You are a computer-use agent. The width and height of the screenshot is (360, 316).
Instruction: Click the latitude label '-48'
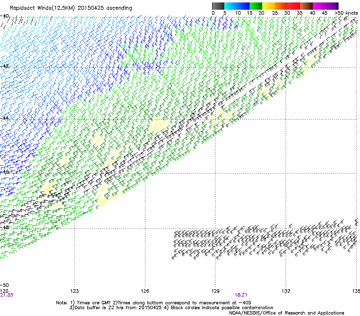pos(4,227)
